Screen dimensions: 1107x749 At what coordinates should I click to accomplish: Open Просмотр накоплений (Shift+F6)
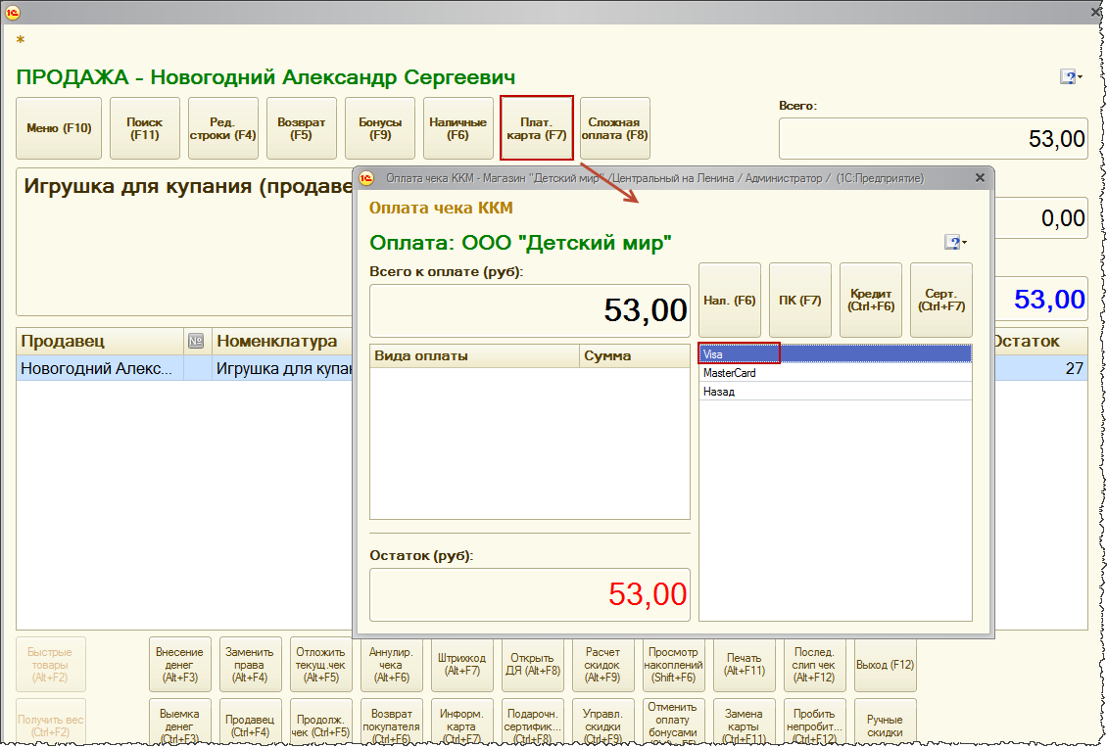pos(674,665)
